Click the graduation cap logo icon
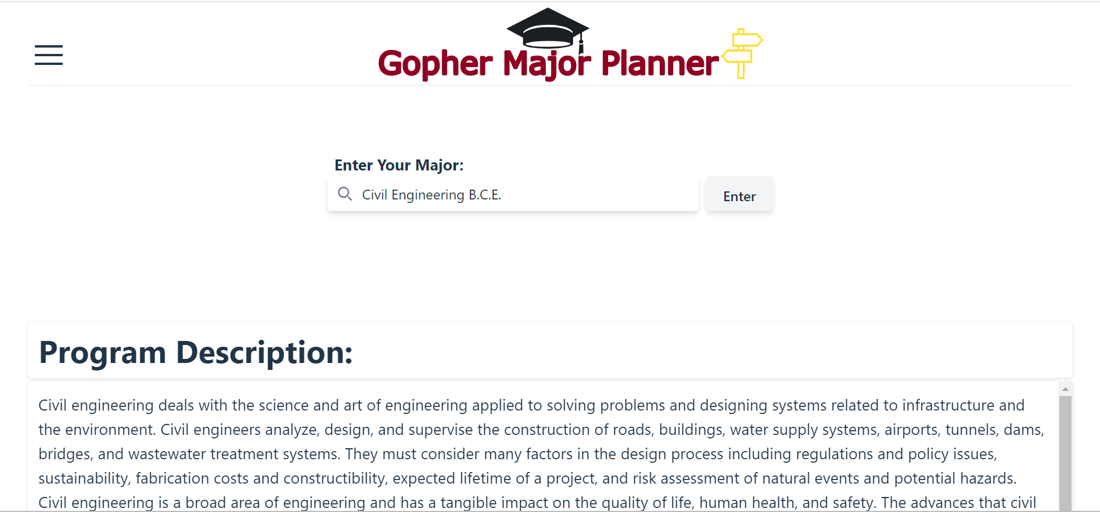Screen dimensions: 1100x512 [x=548, y=29]
